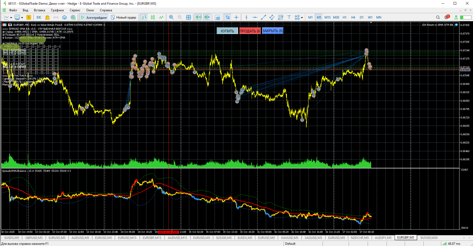The width and height of the screenshot is (473, 246).
Task: Open the search magnifier icon
Action: [438, 17]
